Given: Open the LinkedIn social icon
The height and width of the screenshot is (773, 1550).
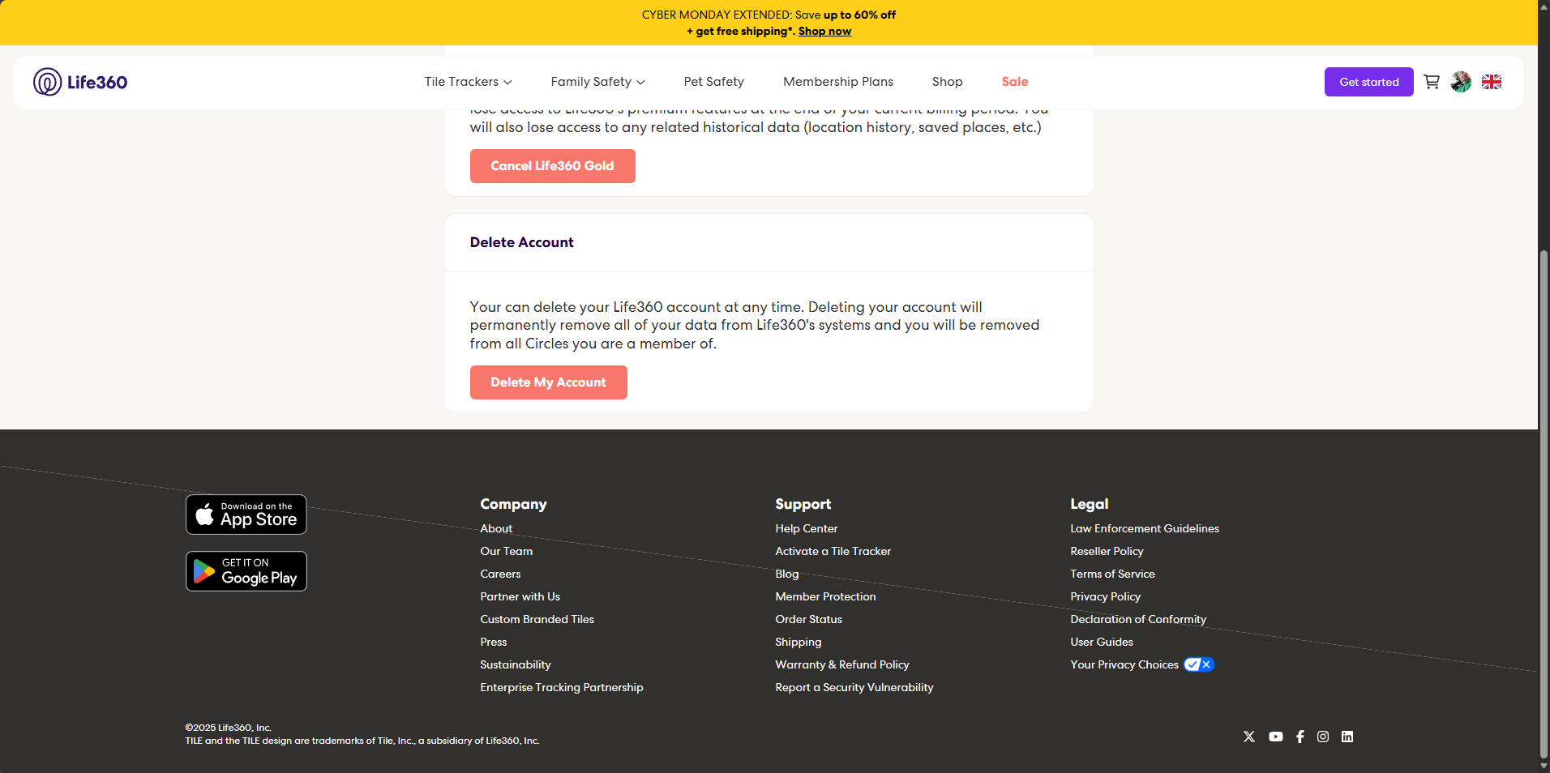Looking at the screenshot, I should [1347, 737].
